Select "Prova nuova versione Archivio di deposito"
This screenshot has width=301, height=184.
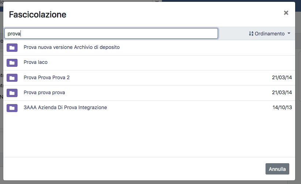pyautogui.click(x=72, y=47)
